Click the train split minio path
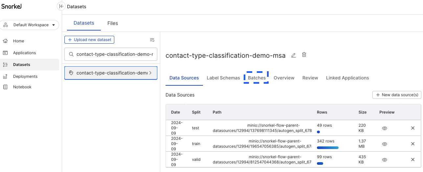Screen dimensions: 423x172 (x=262, y=144)
